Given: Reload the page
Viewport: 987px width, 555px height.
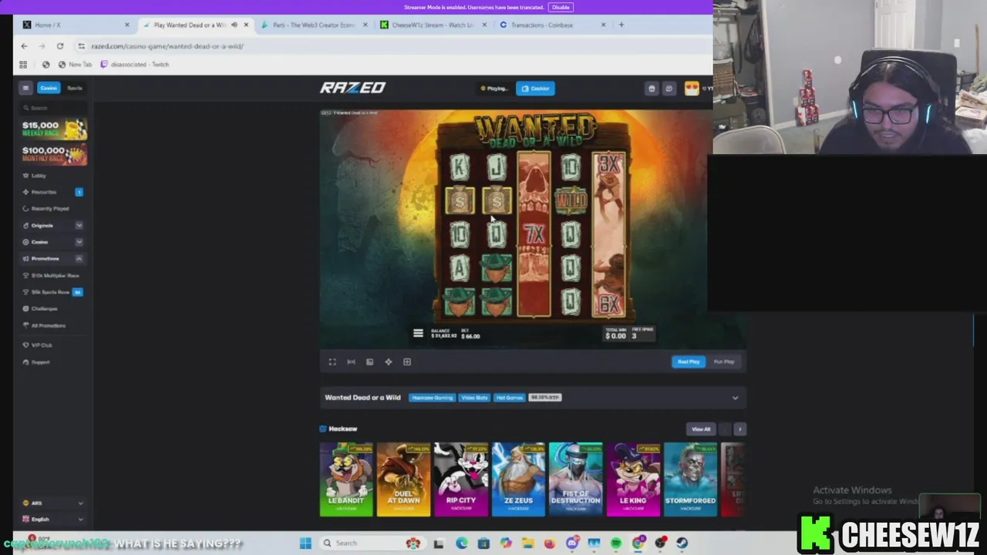Looking at the screenshot, I should point(59,46).
